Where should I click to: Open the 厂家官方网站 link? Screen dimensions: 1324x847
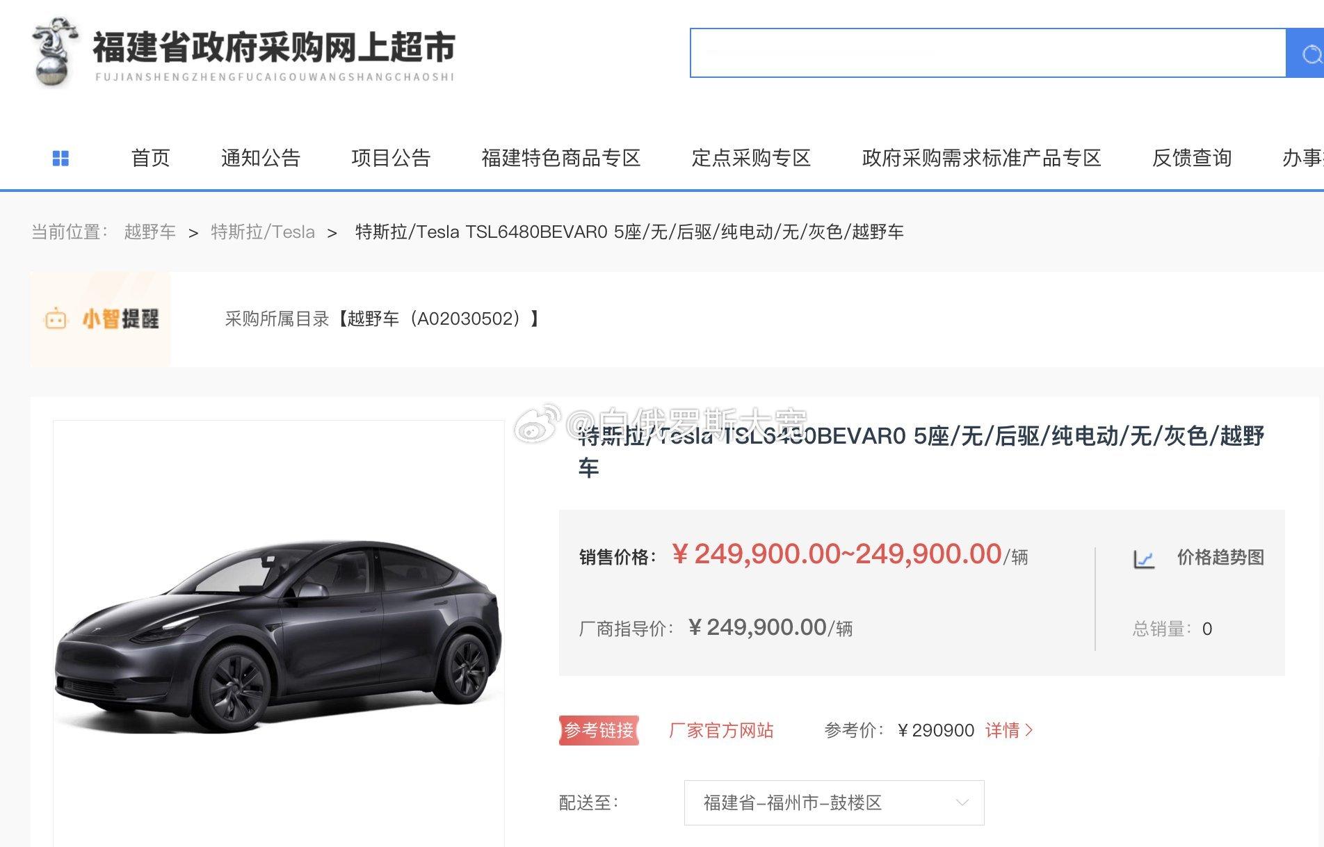(x=721, y=730)
